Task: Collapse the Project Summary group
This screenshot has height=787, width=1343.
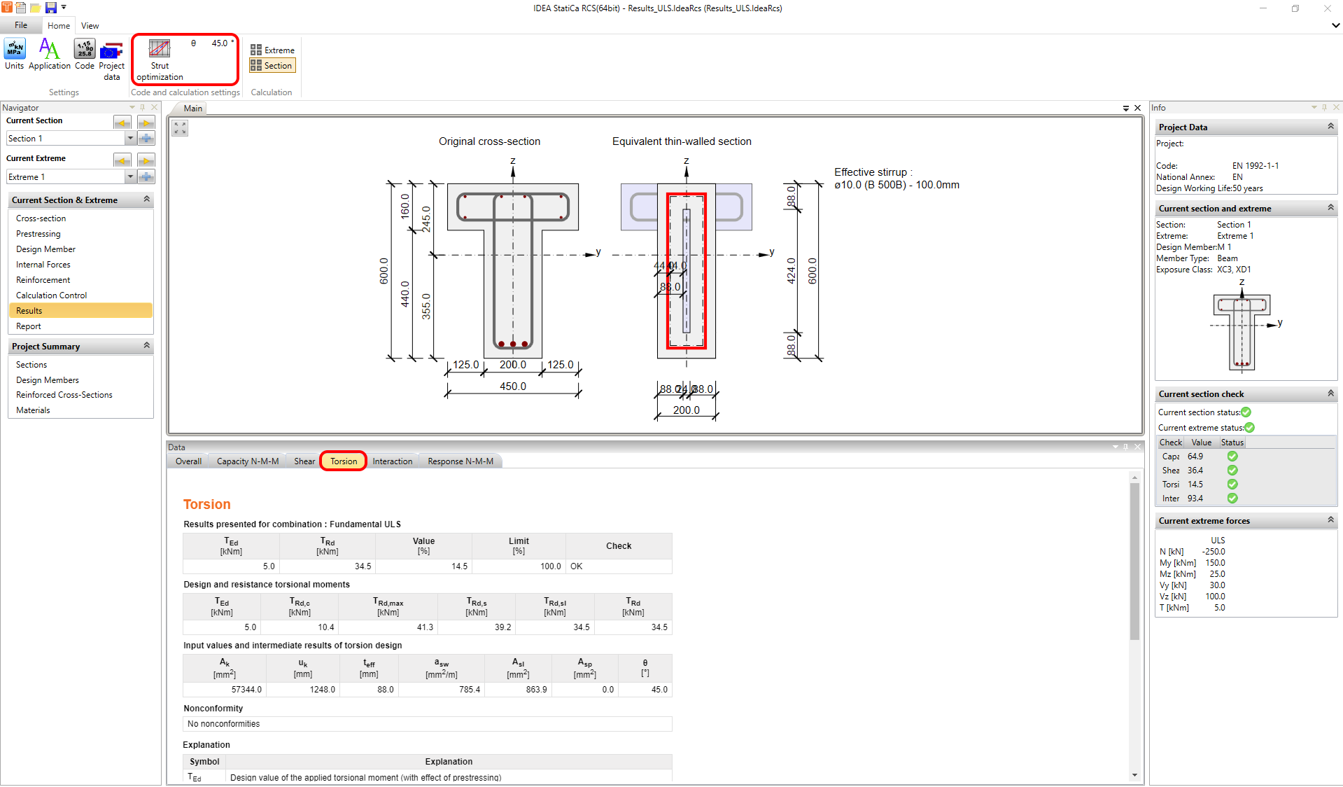Action: [147, 346]
